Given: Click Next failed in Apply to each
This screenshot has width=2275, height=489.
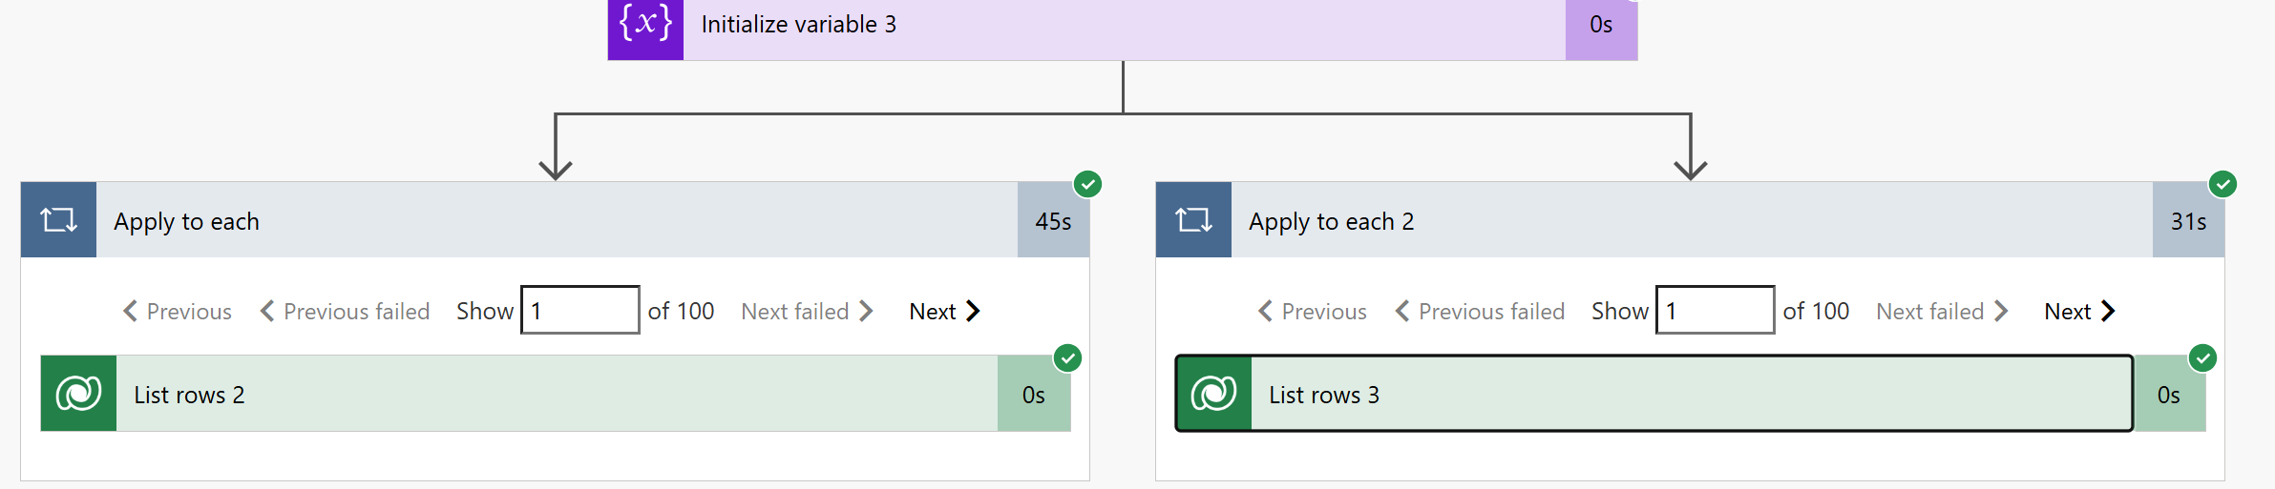Looking at the screenshot, I should pyautogui.click(x=807, y=312).
